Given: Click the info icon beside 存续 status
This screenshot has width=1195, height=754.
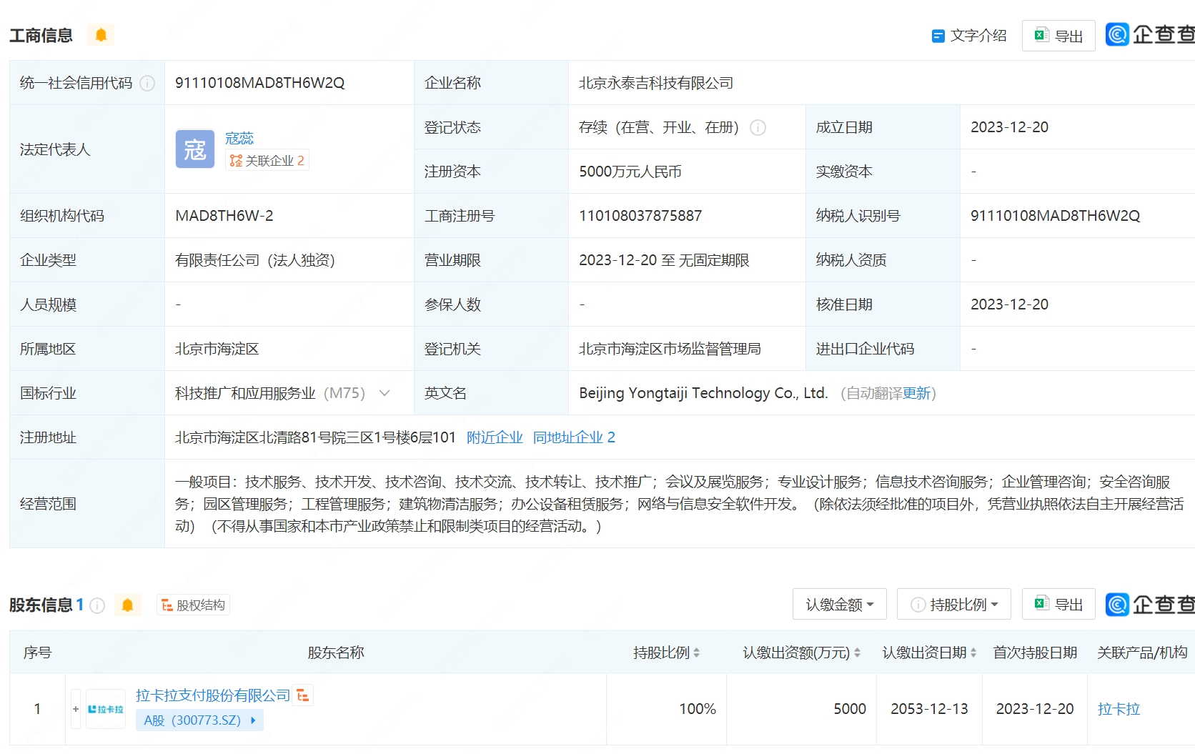Looking at the screenshot, I should point(758,128).
